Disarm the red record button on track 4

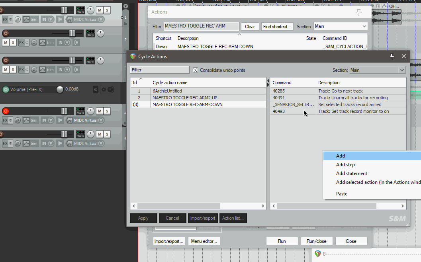pyautogui.click(x=5, y=111)
